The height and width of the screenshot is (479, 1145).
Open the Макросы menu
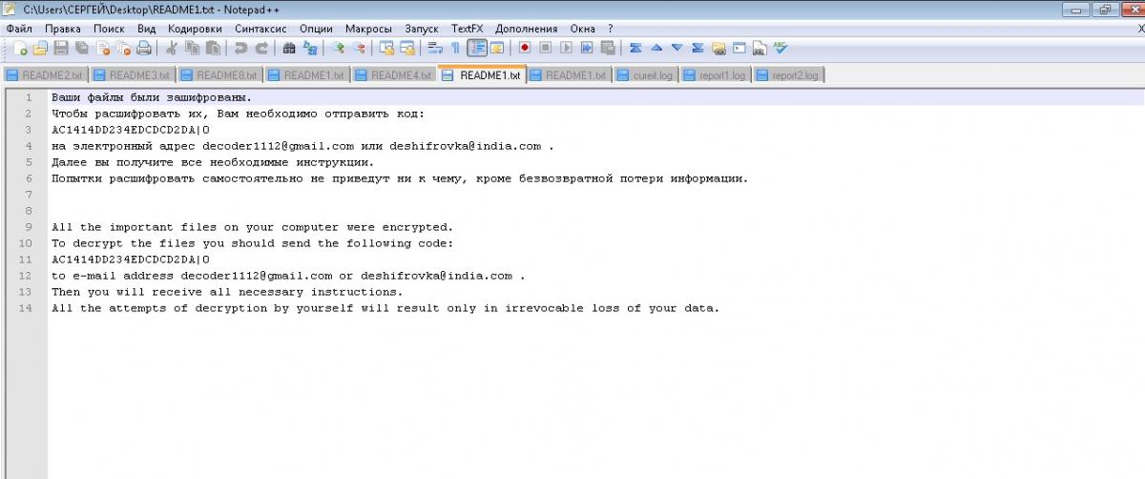click(x=369, y=29)
